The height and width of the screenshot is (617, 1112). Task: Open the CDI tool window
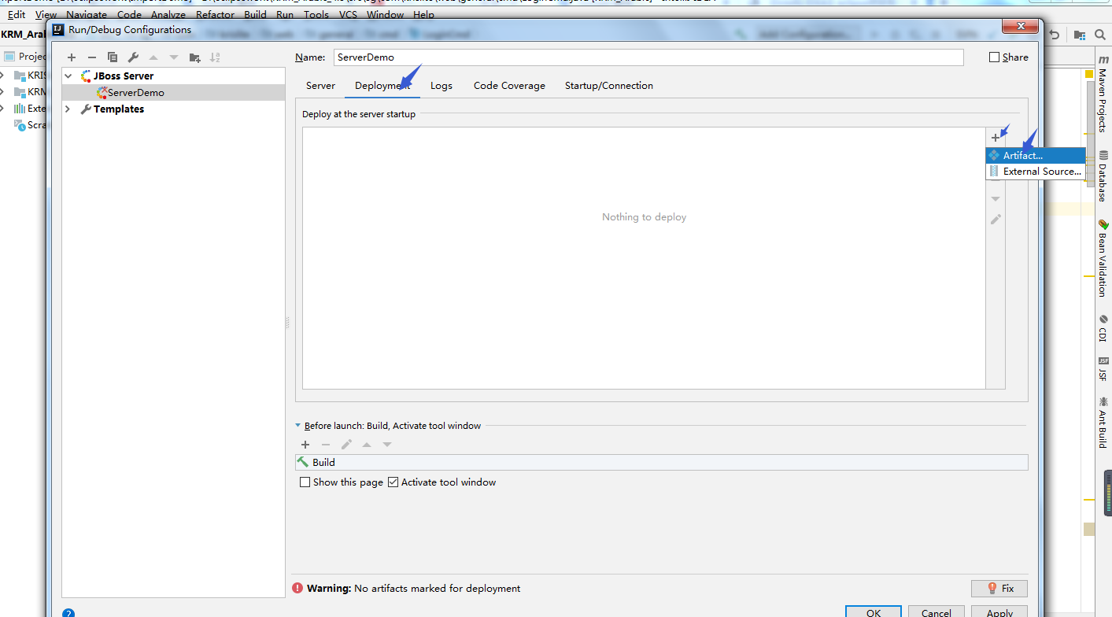click(1103, 328)
